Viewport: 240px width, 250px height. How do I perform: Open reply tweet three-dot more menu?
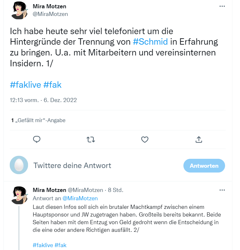(x=222, y=190)
